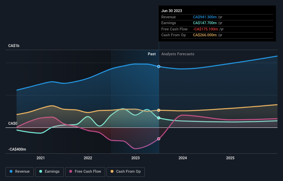Click the 2025 x-axis label

point(230,158)
